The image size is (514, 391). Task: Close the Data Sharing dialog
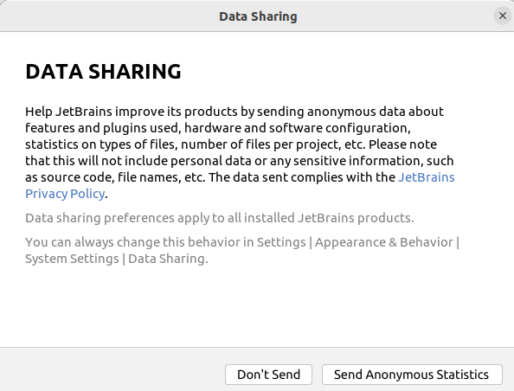point(503,16)
